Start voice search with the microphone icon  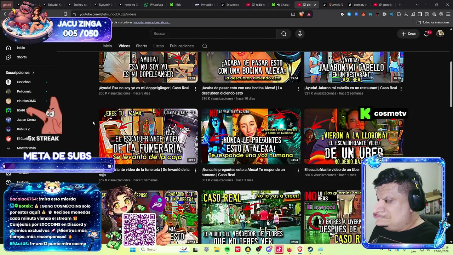[300, 34]
